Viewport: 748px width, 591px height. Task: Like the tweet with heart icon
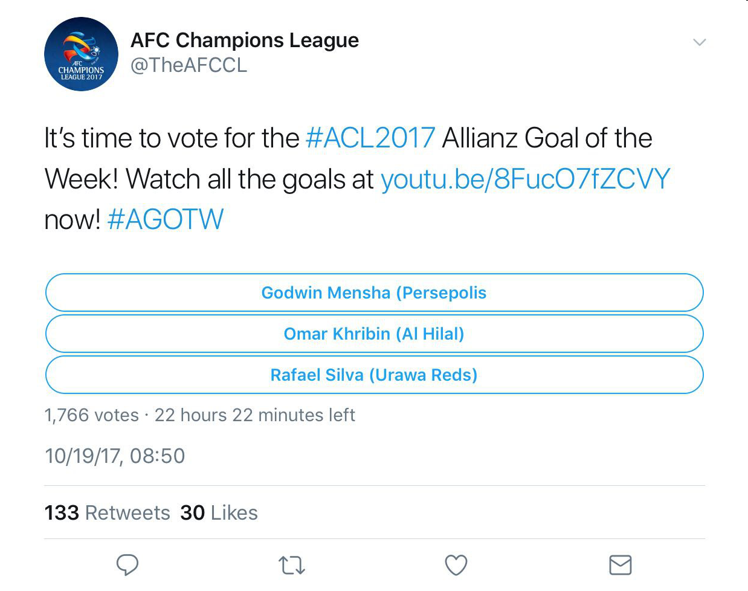click(456, 566)
